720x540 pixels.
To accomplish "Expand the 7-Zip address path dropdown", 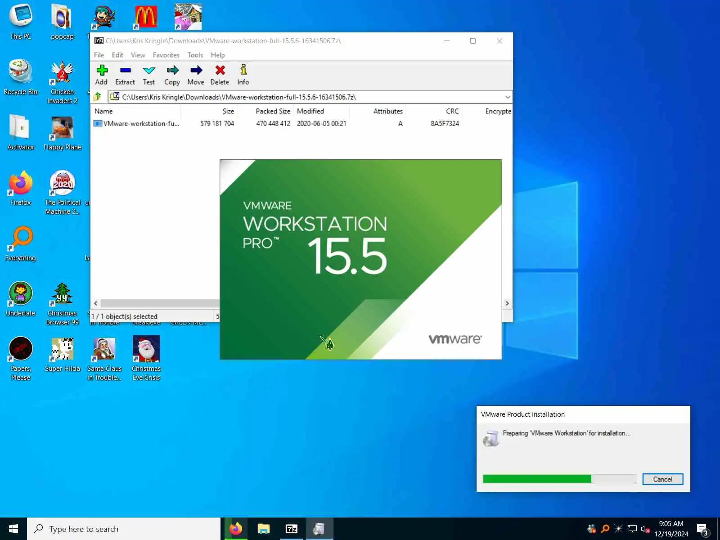I will (x=508, y=97).
